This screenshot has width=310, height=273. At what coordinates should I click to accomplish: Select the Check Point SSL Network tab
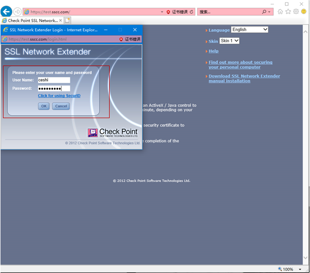(x=32, y=20)
